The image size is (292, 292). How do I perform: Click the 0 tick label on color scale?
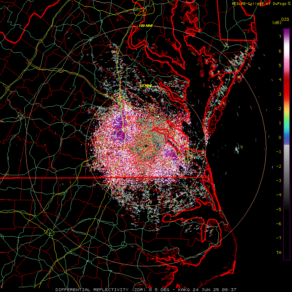tap(280, 138)
